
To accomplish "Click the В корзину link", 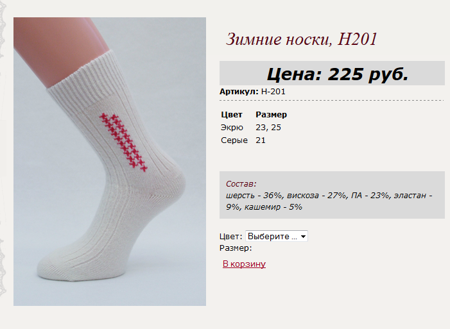I will [x=244, y=264].
